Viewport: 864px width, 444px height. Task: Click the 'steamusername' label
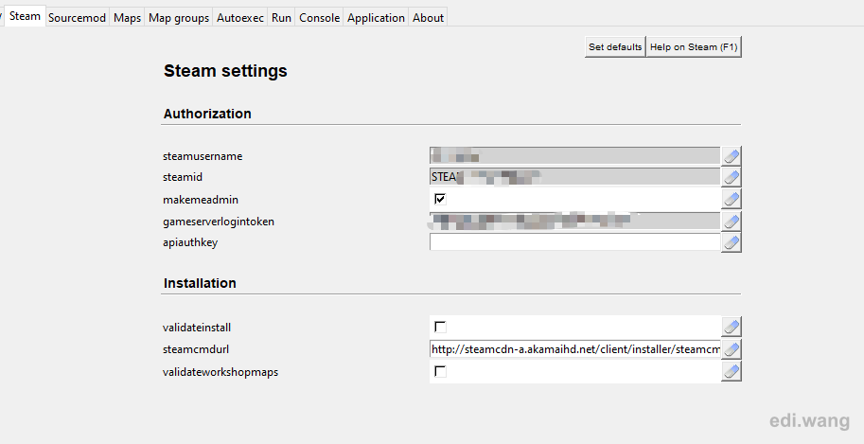[x=203, y=156]
